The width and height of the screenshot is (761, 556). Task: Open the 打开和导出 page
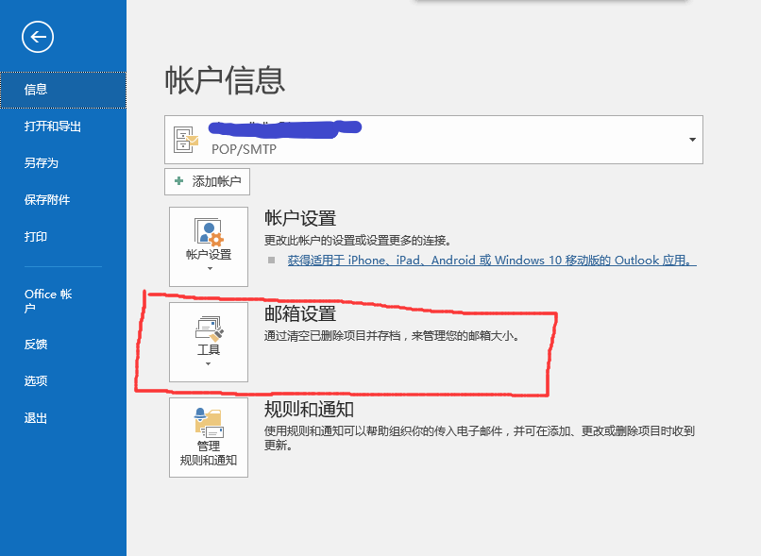click(x=53, y=126)
